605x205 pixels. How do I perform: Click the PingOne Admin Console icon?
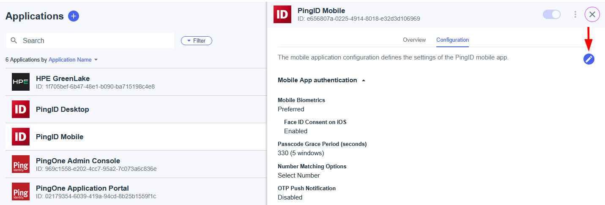click(21, 164)
